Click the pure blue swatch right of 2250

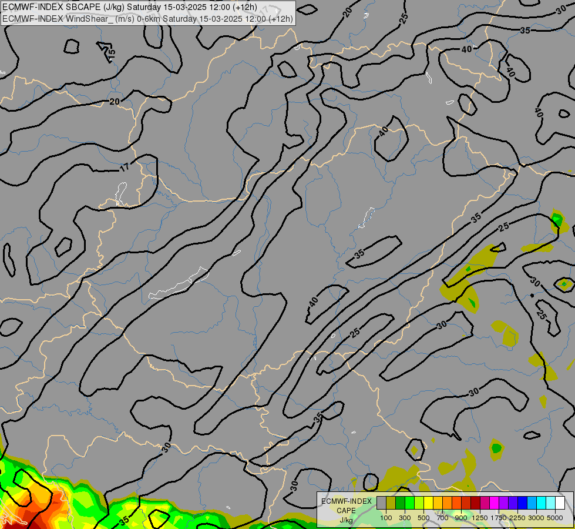[523, 503]
